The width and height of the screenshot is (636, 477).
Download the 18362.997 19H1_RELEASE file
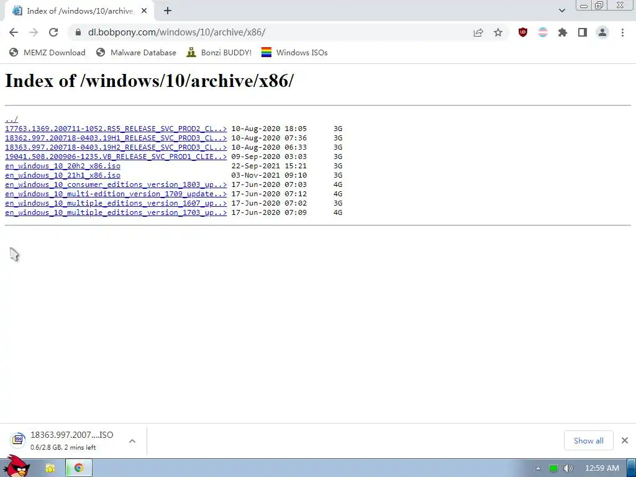(116, 138)
